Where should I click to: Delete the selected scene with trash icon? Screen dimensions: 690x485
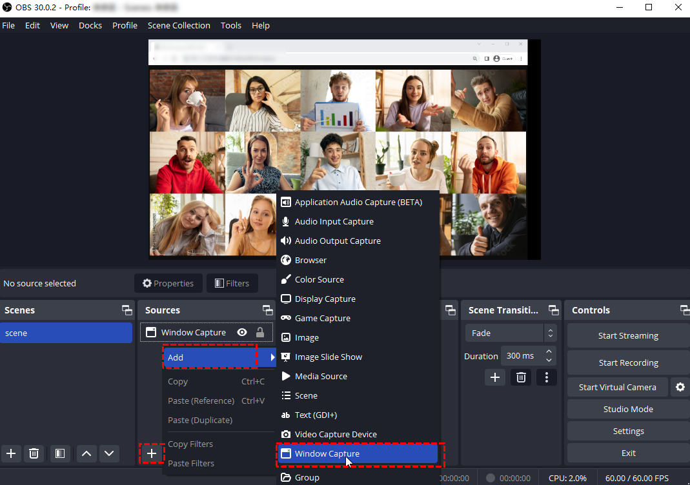(34, 453)
